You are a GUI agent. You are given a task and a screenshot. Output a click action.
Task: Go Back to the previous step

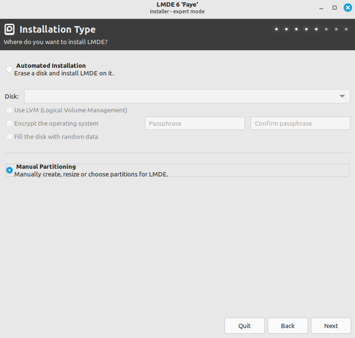pyautogui.click(x=288, y=326)
